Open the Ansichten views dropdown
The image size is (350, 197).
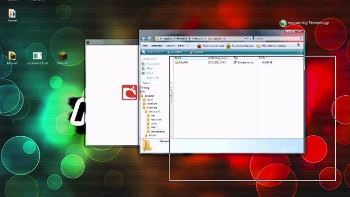coord(177,52)
